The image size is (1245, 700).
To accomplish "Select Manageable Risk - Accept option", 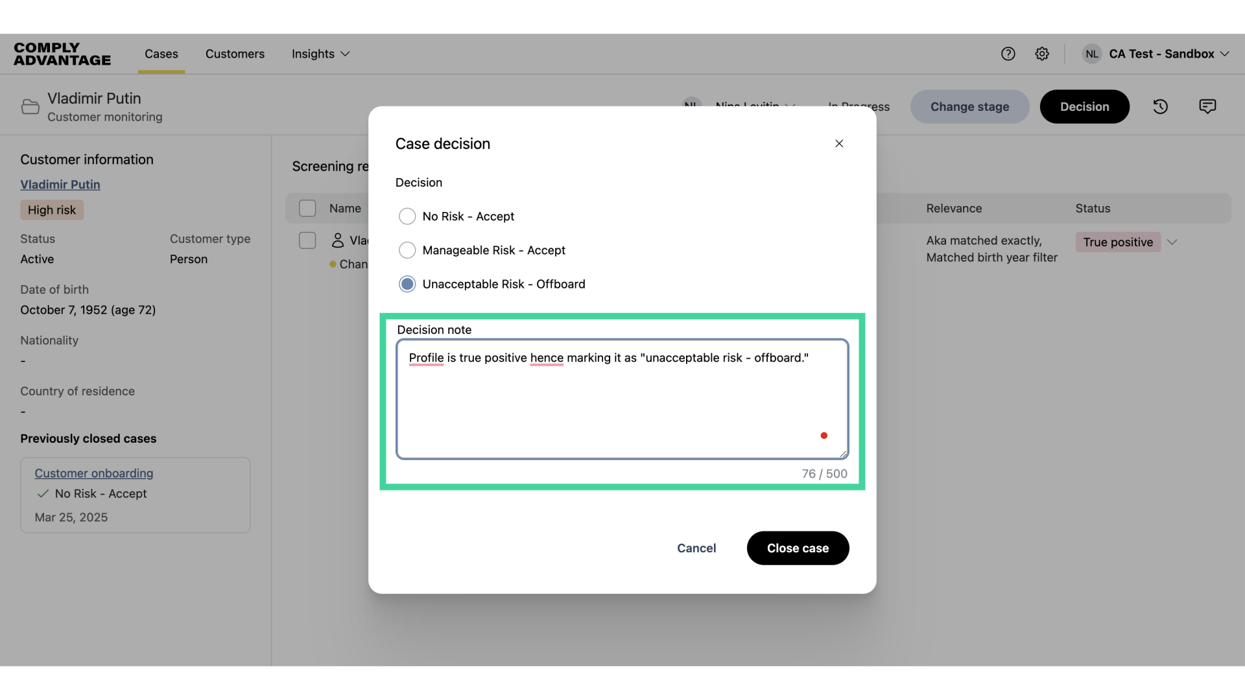I will coord(407,250).
